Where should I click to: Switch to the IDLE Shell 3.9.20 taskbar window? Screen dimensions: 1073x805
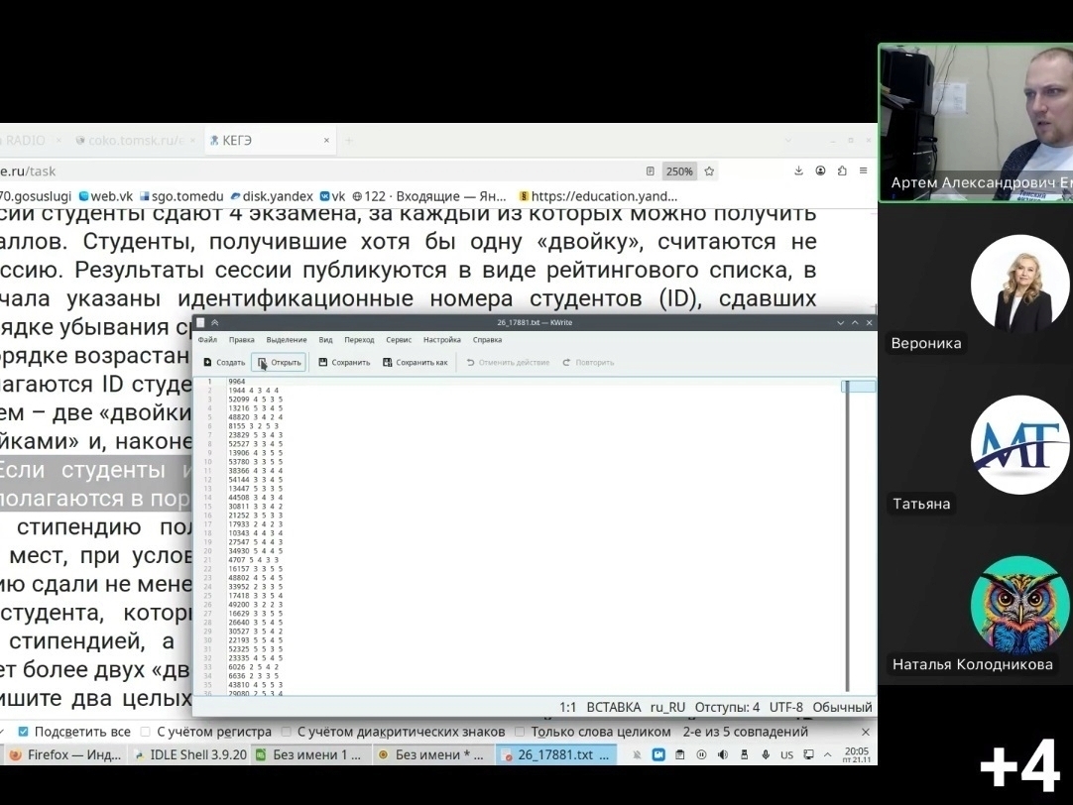pyautogui.click(x=188, y=755)
